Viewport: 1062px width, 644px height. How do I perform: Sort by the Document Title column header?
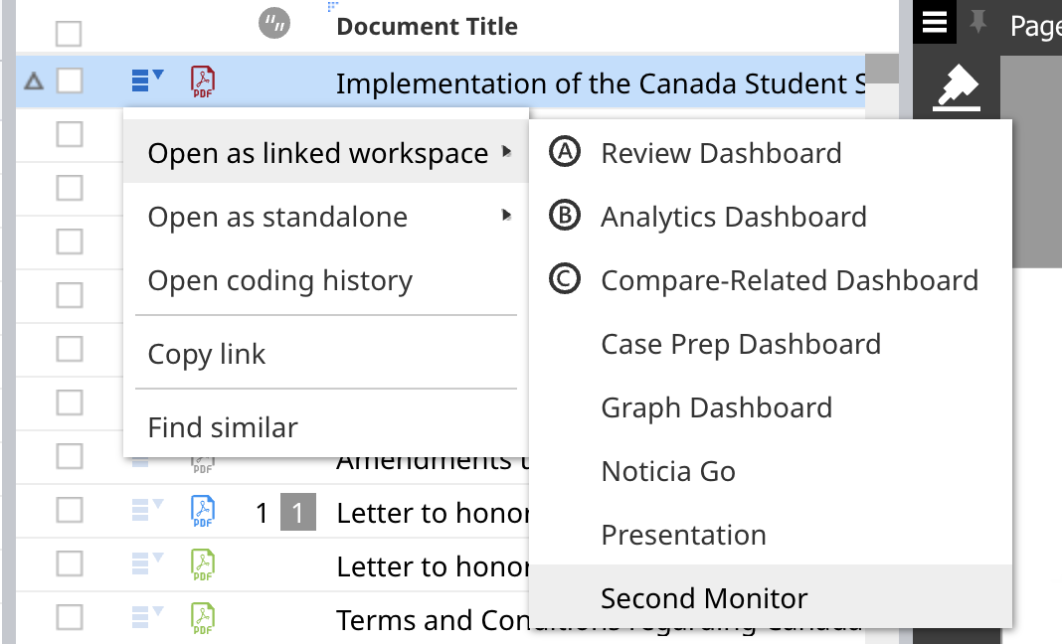(427, 26)
